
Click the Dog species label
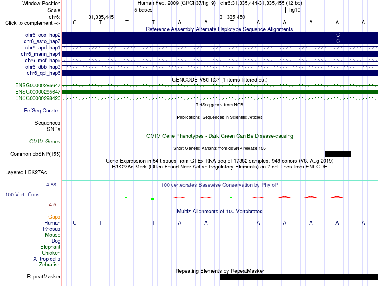(56, 241)
